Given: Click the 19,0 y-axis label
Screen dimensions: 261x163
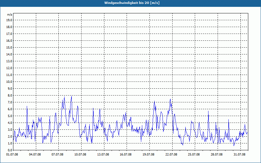Looking at the screenshot, I should 9,20.
